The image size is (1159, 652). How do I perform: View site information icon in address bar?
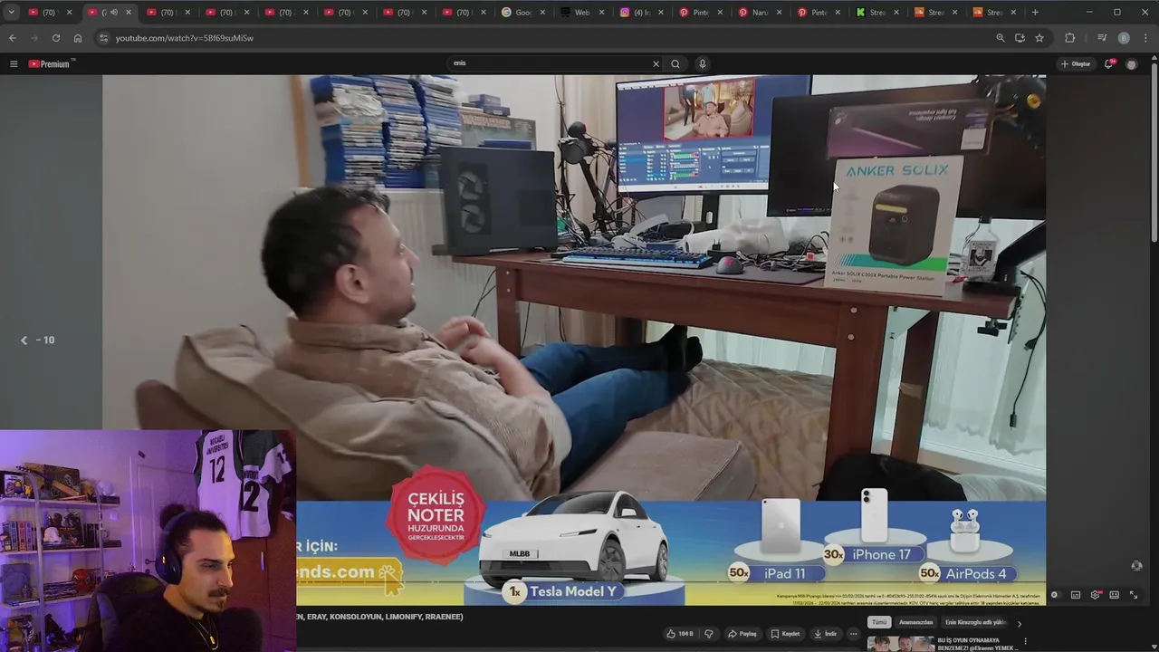coord(103,38)
